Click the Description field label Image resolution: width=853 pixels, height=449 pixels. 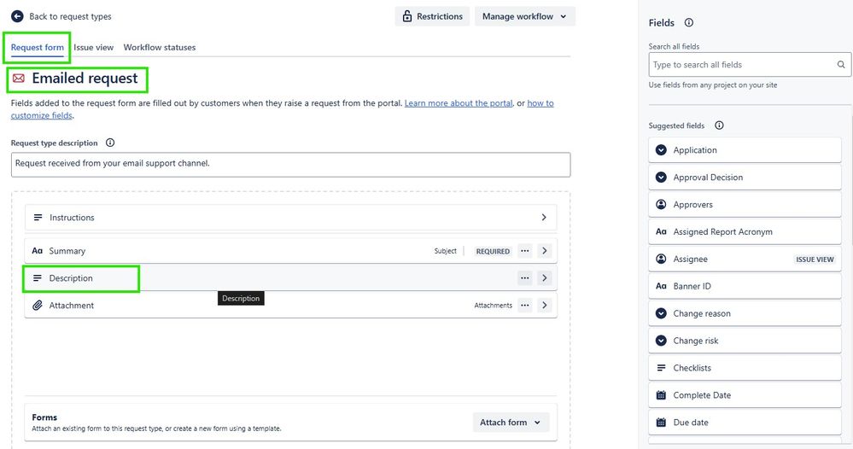point(71,278)
